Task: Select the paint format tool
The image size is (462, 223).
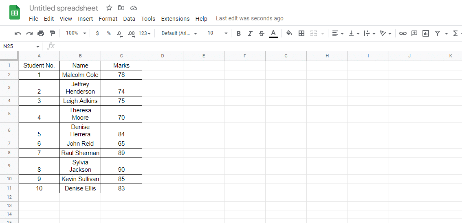Action: pos(52,33)
